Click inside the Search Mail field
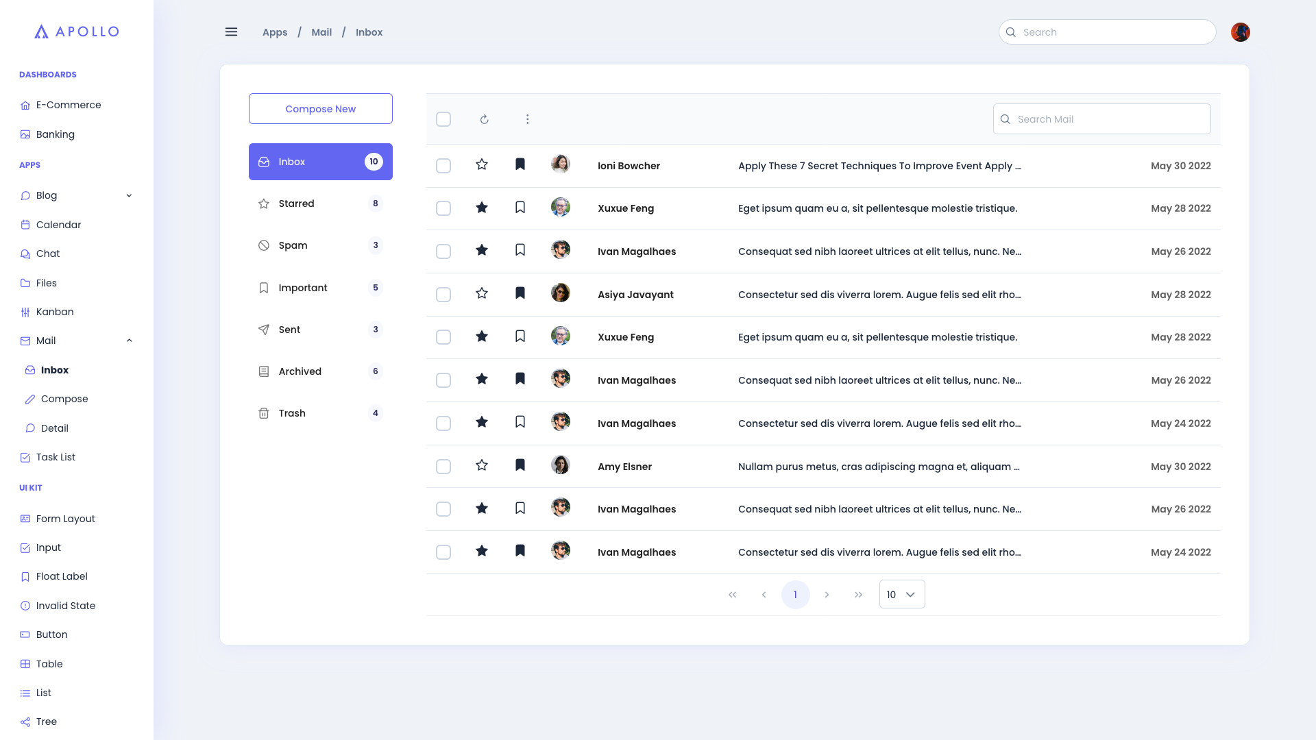The height and width of the screenshot is (740, 1316). [x=1101, y=119]
